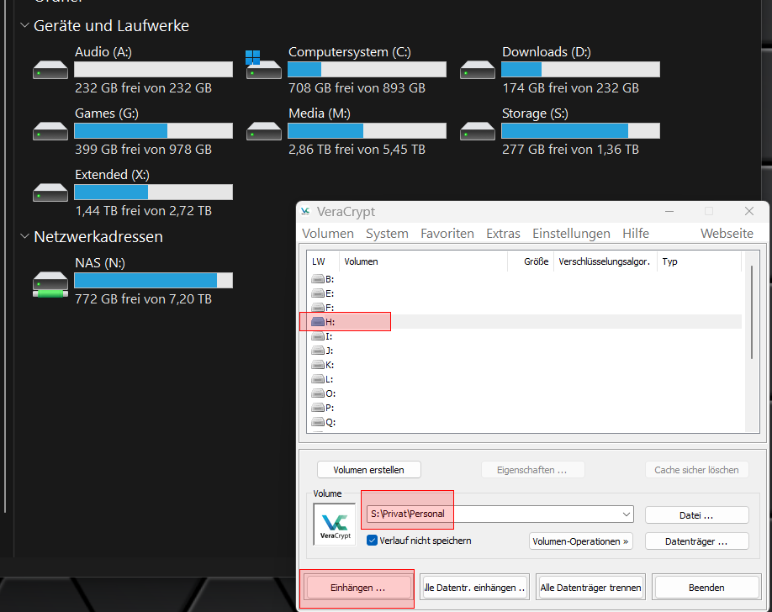Image resolution: width=772 pixels, height=612 pixels.
Task: Open the Storage (S:) drive icon
Action: [477, 131]
